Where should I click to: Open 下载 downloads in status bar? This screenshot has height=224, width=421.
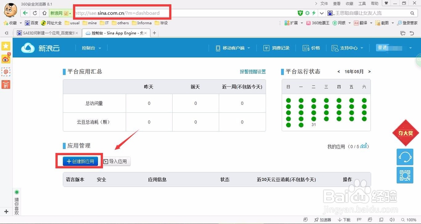point(344,220)
